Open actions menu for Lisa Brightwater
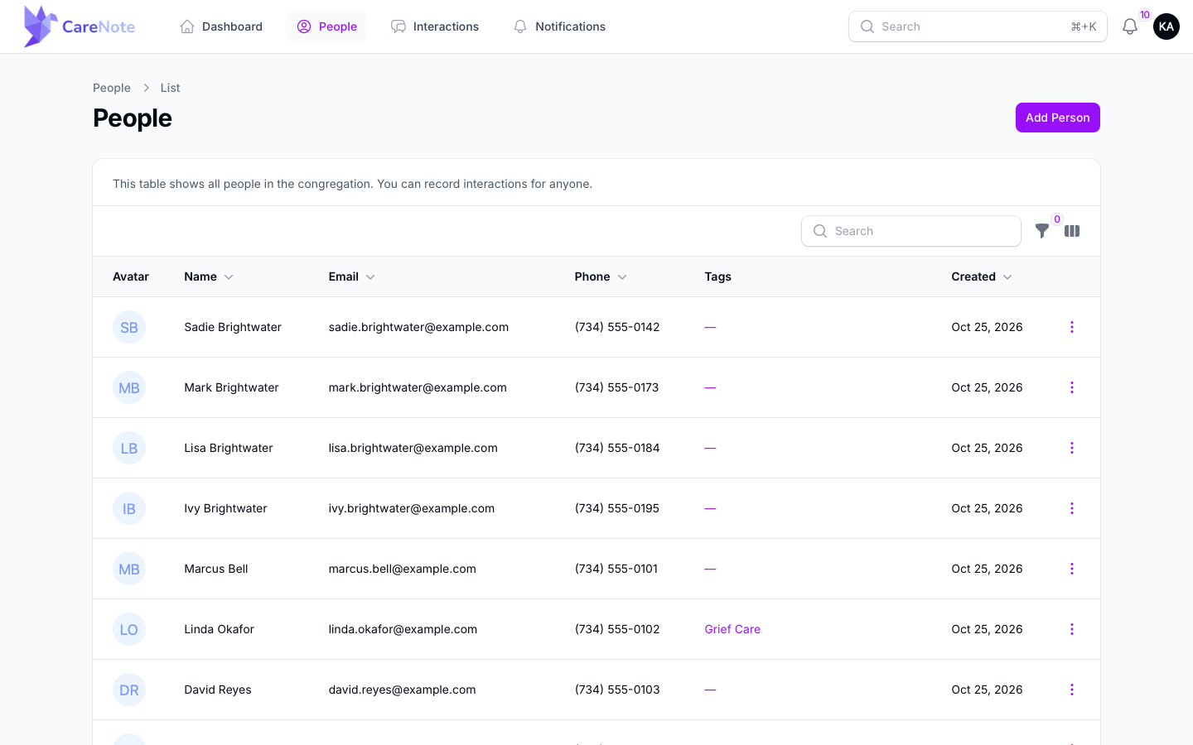Image resolution: width=1193 pixels, height=745 pixels. point(1072,448)
